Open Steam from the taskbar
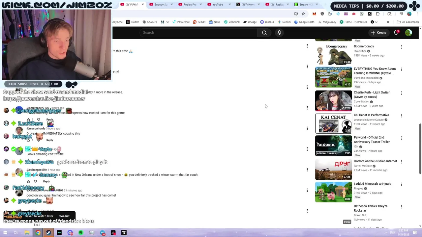 coord(48,233)
